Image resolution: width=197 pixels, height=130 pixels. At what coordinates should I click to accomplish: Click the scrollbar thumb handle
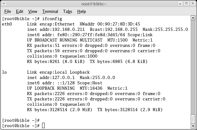pyautogui.click(x=193, y=119)
